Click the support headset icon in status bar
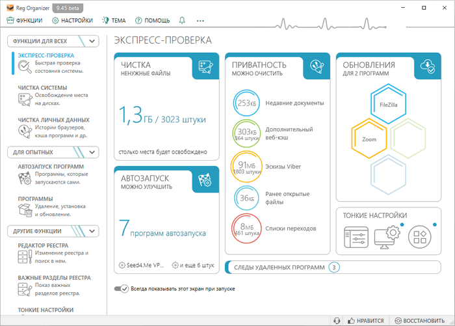 pyautogui.click(x=337, y=321)
